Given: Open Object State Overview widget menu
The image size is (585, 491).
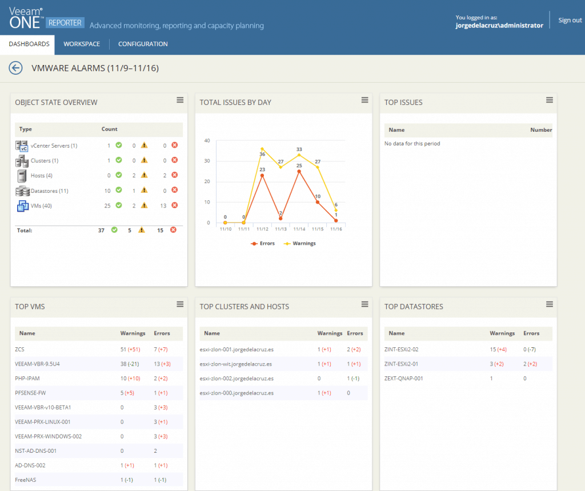Looking at the screenshot, I should point(180,100).
